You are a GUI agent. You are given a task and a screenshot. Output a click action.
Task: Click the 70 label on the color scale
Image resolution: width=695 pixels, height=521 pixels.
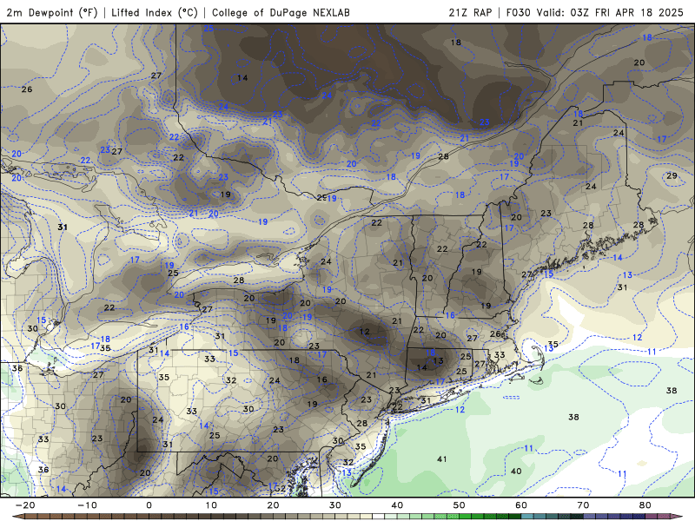point(583,505)
